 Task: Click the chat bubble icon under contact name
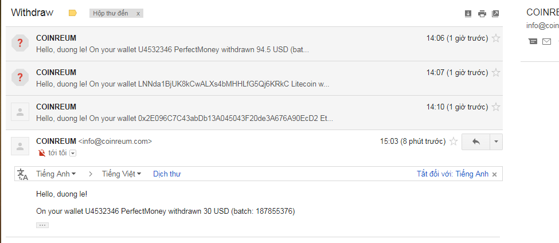(x=533, y=41)
